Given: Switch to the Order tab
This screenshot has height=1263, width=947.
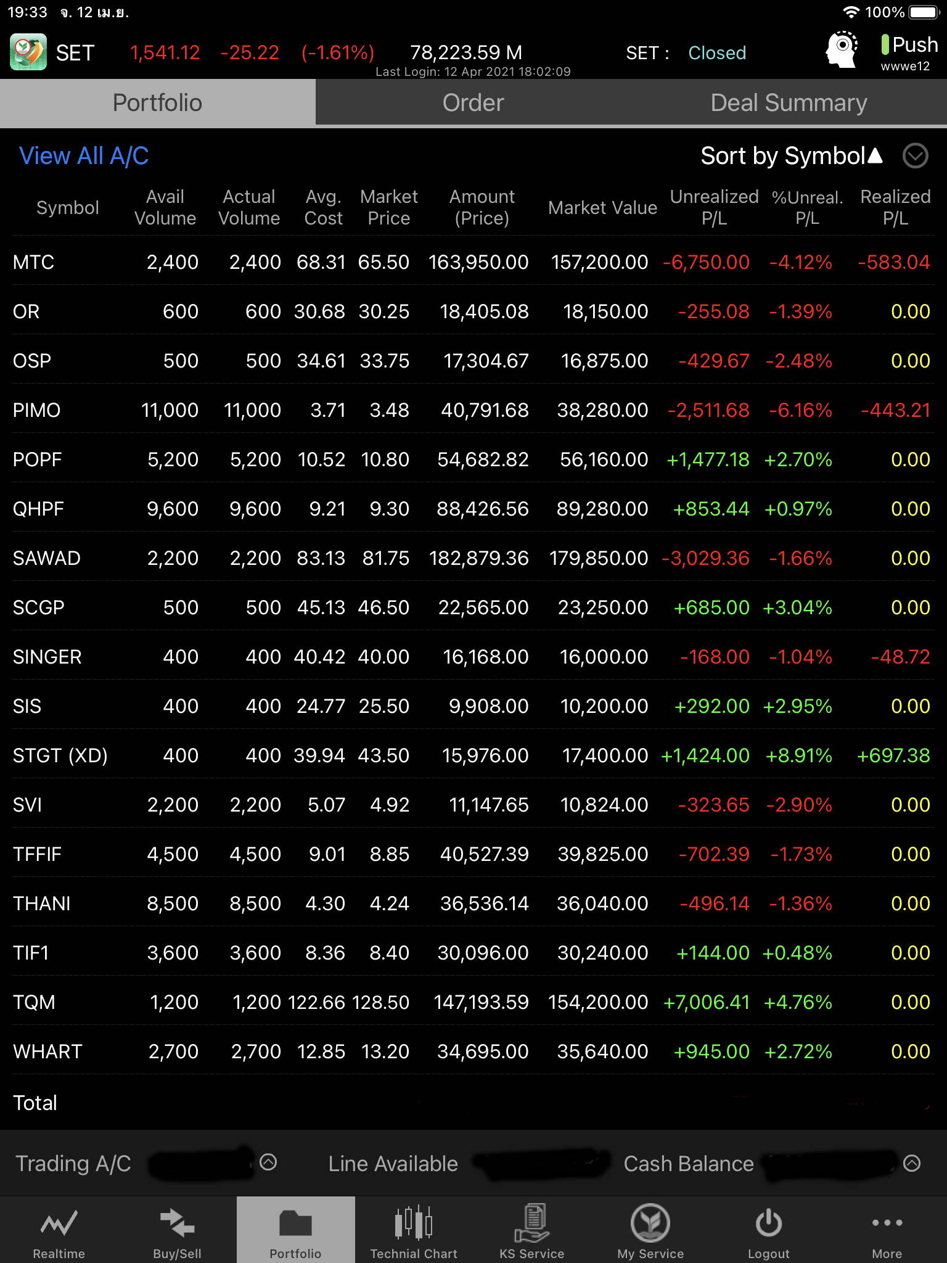Looking at the screenshot, I should (473, 103).
